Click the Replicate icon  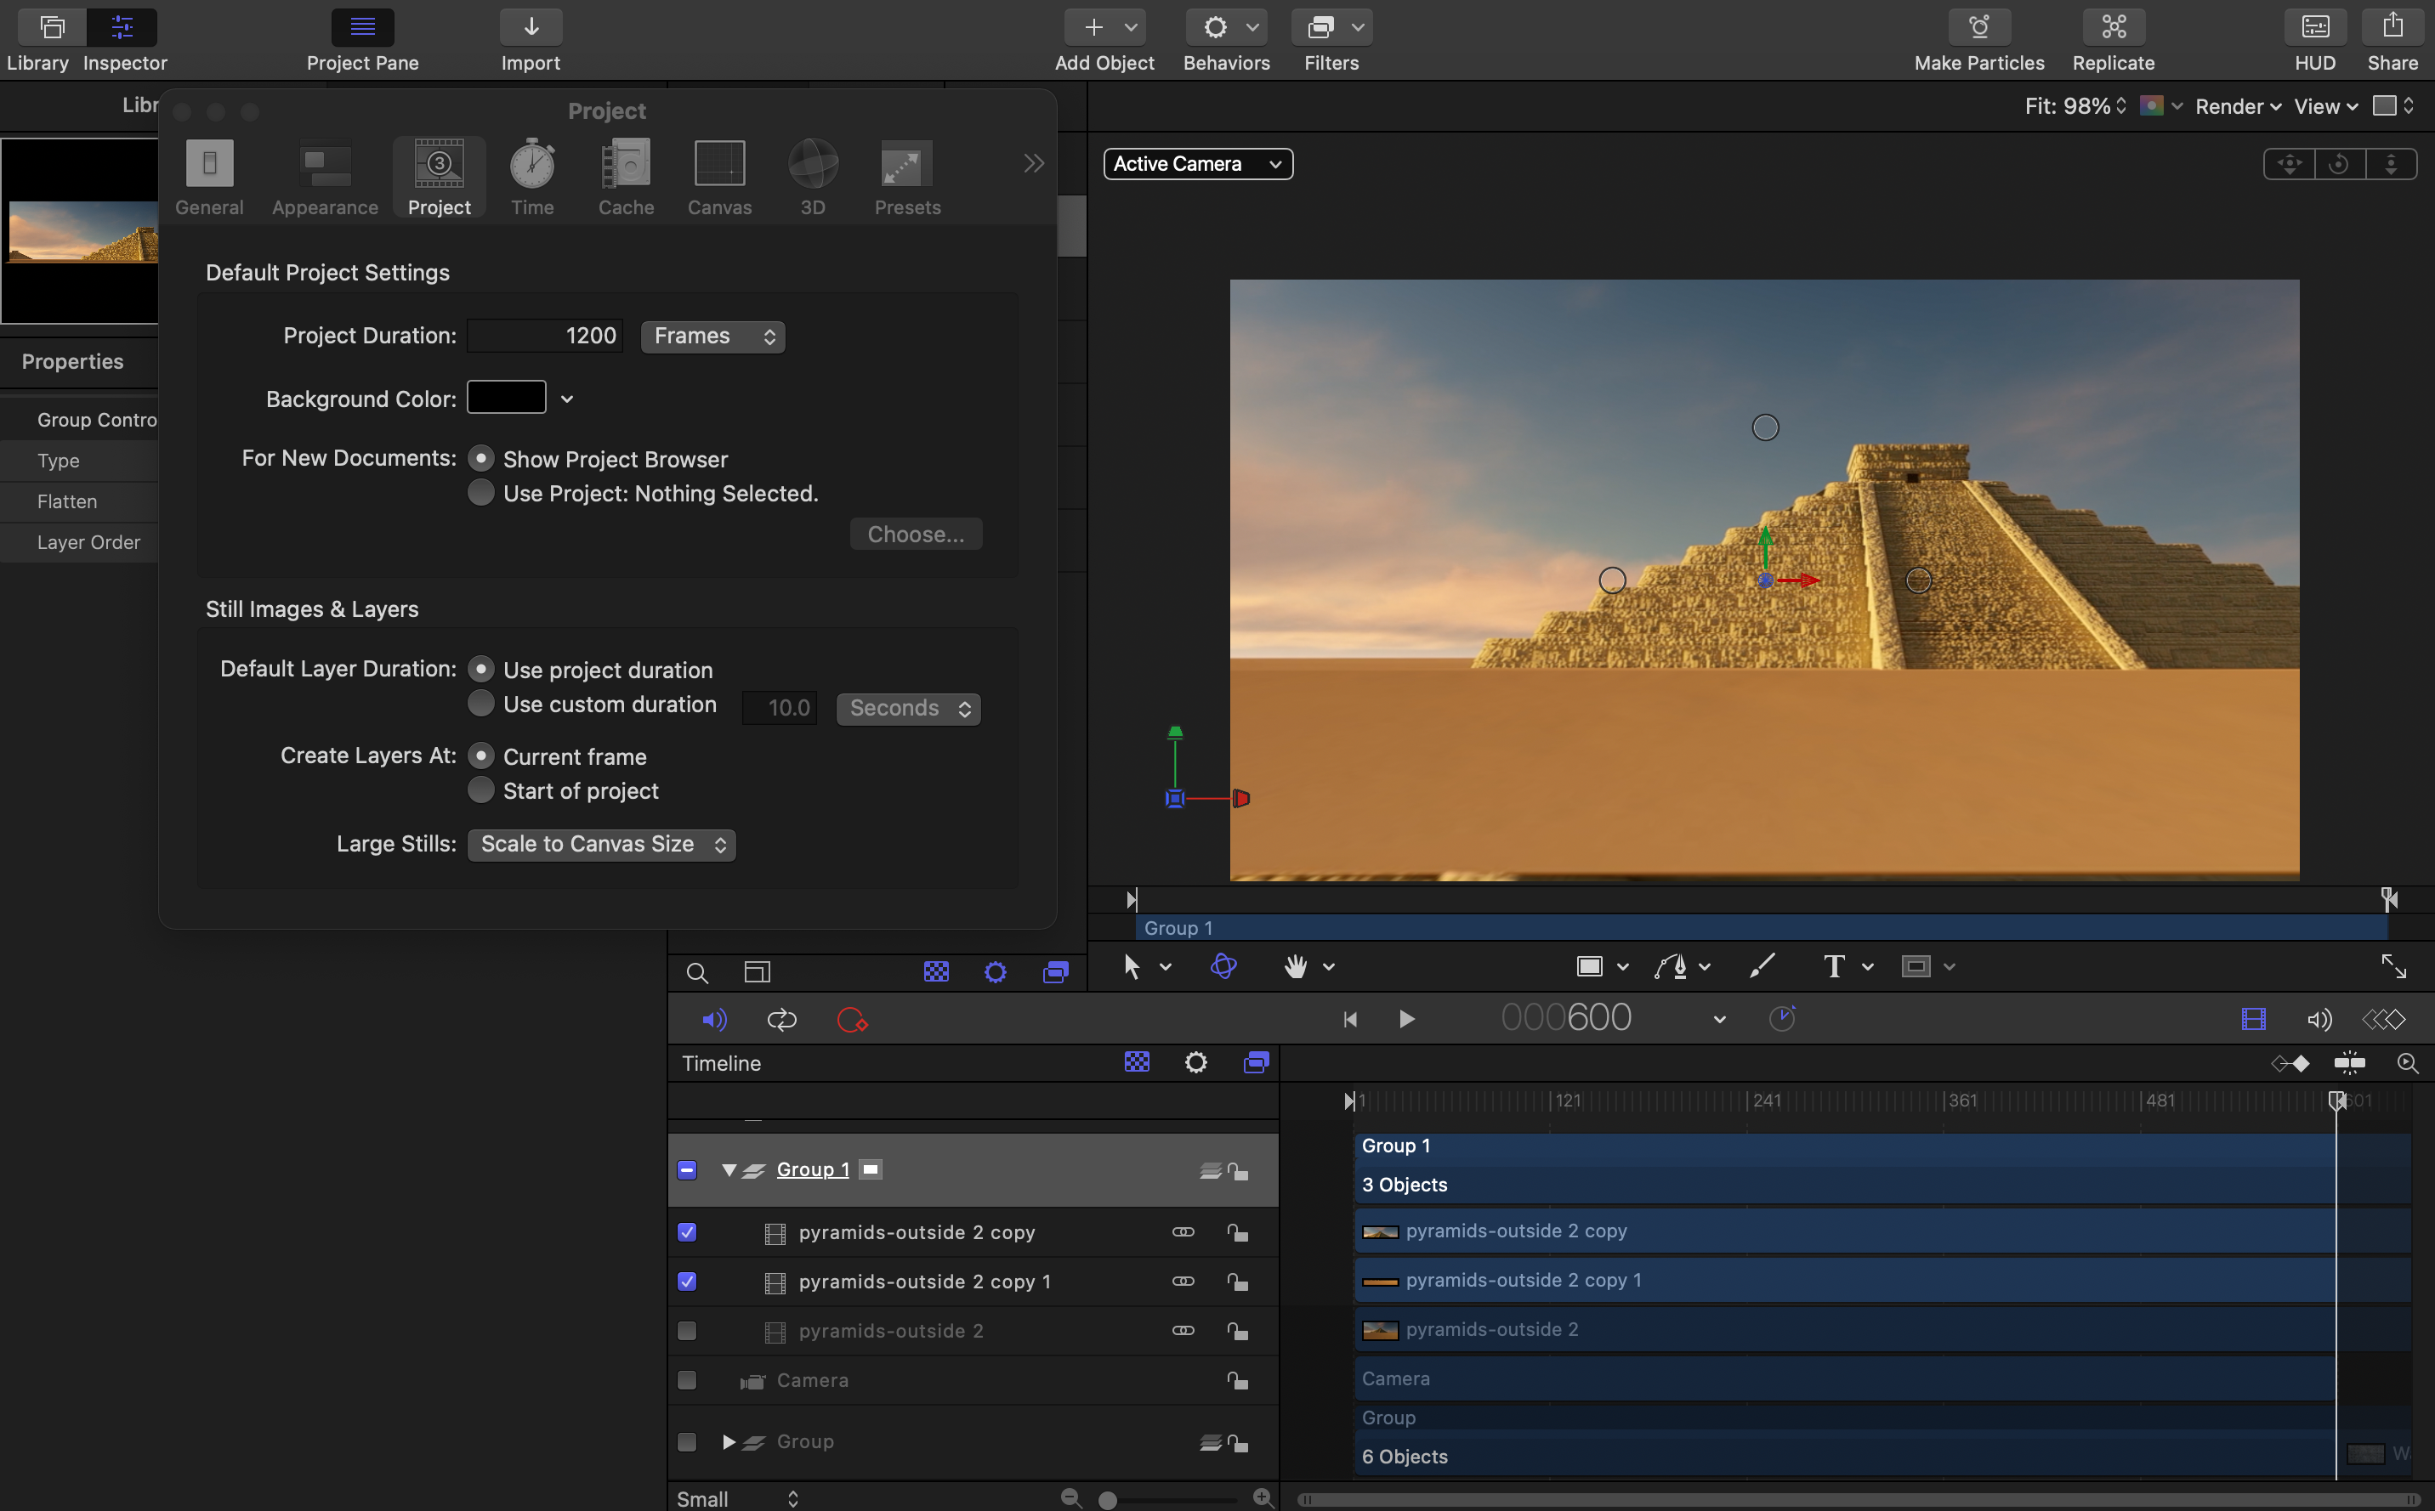[2112, 28]
